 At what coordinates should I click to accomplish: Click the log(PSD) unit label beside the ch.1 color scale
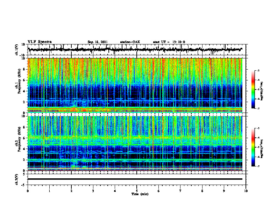[x=262, y=91]
